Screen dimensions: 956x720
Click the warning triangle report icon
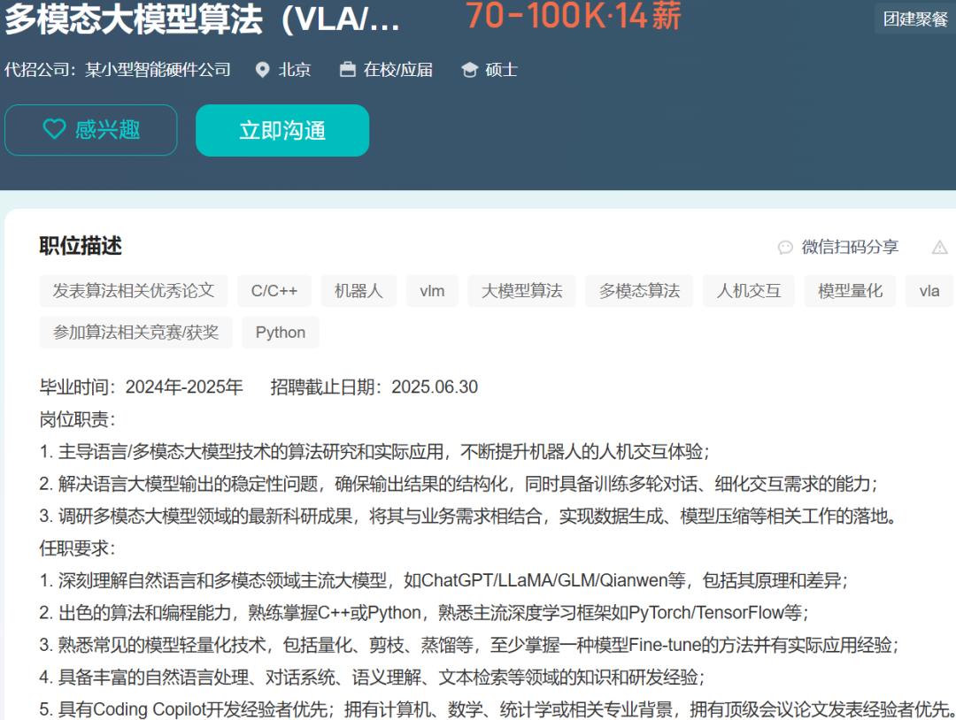point(939,248)
